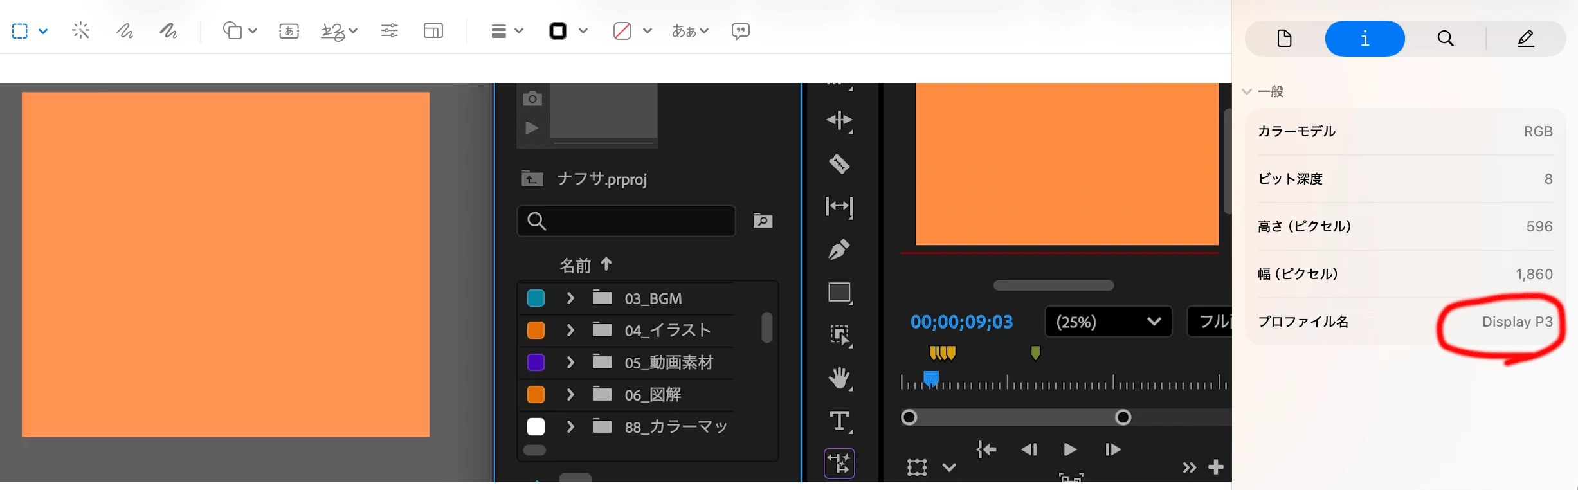Select the Pen tool
Screen dimensions: 1578x490
[x=839, y=249]
